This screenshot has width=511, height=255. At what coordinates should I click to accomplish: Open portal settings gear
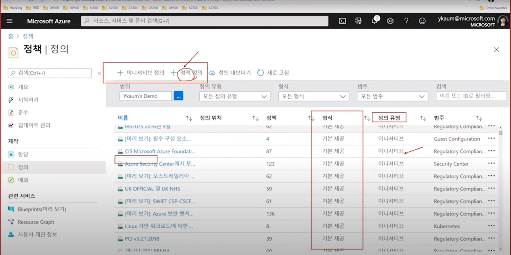(390, 21)
